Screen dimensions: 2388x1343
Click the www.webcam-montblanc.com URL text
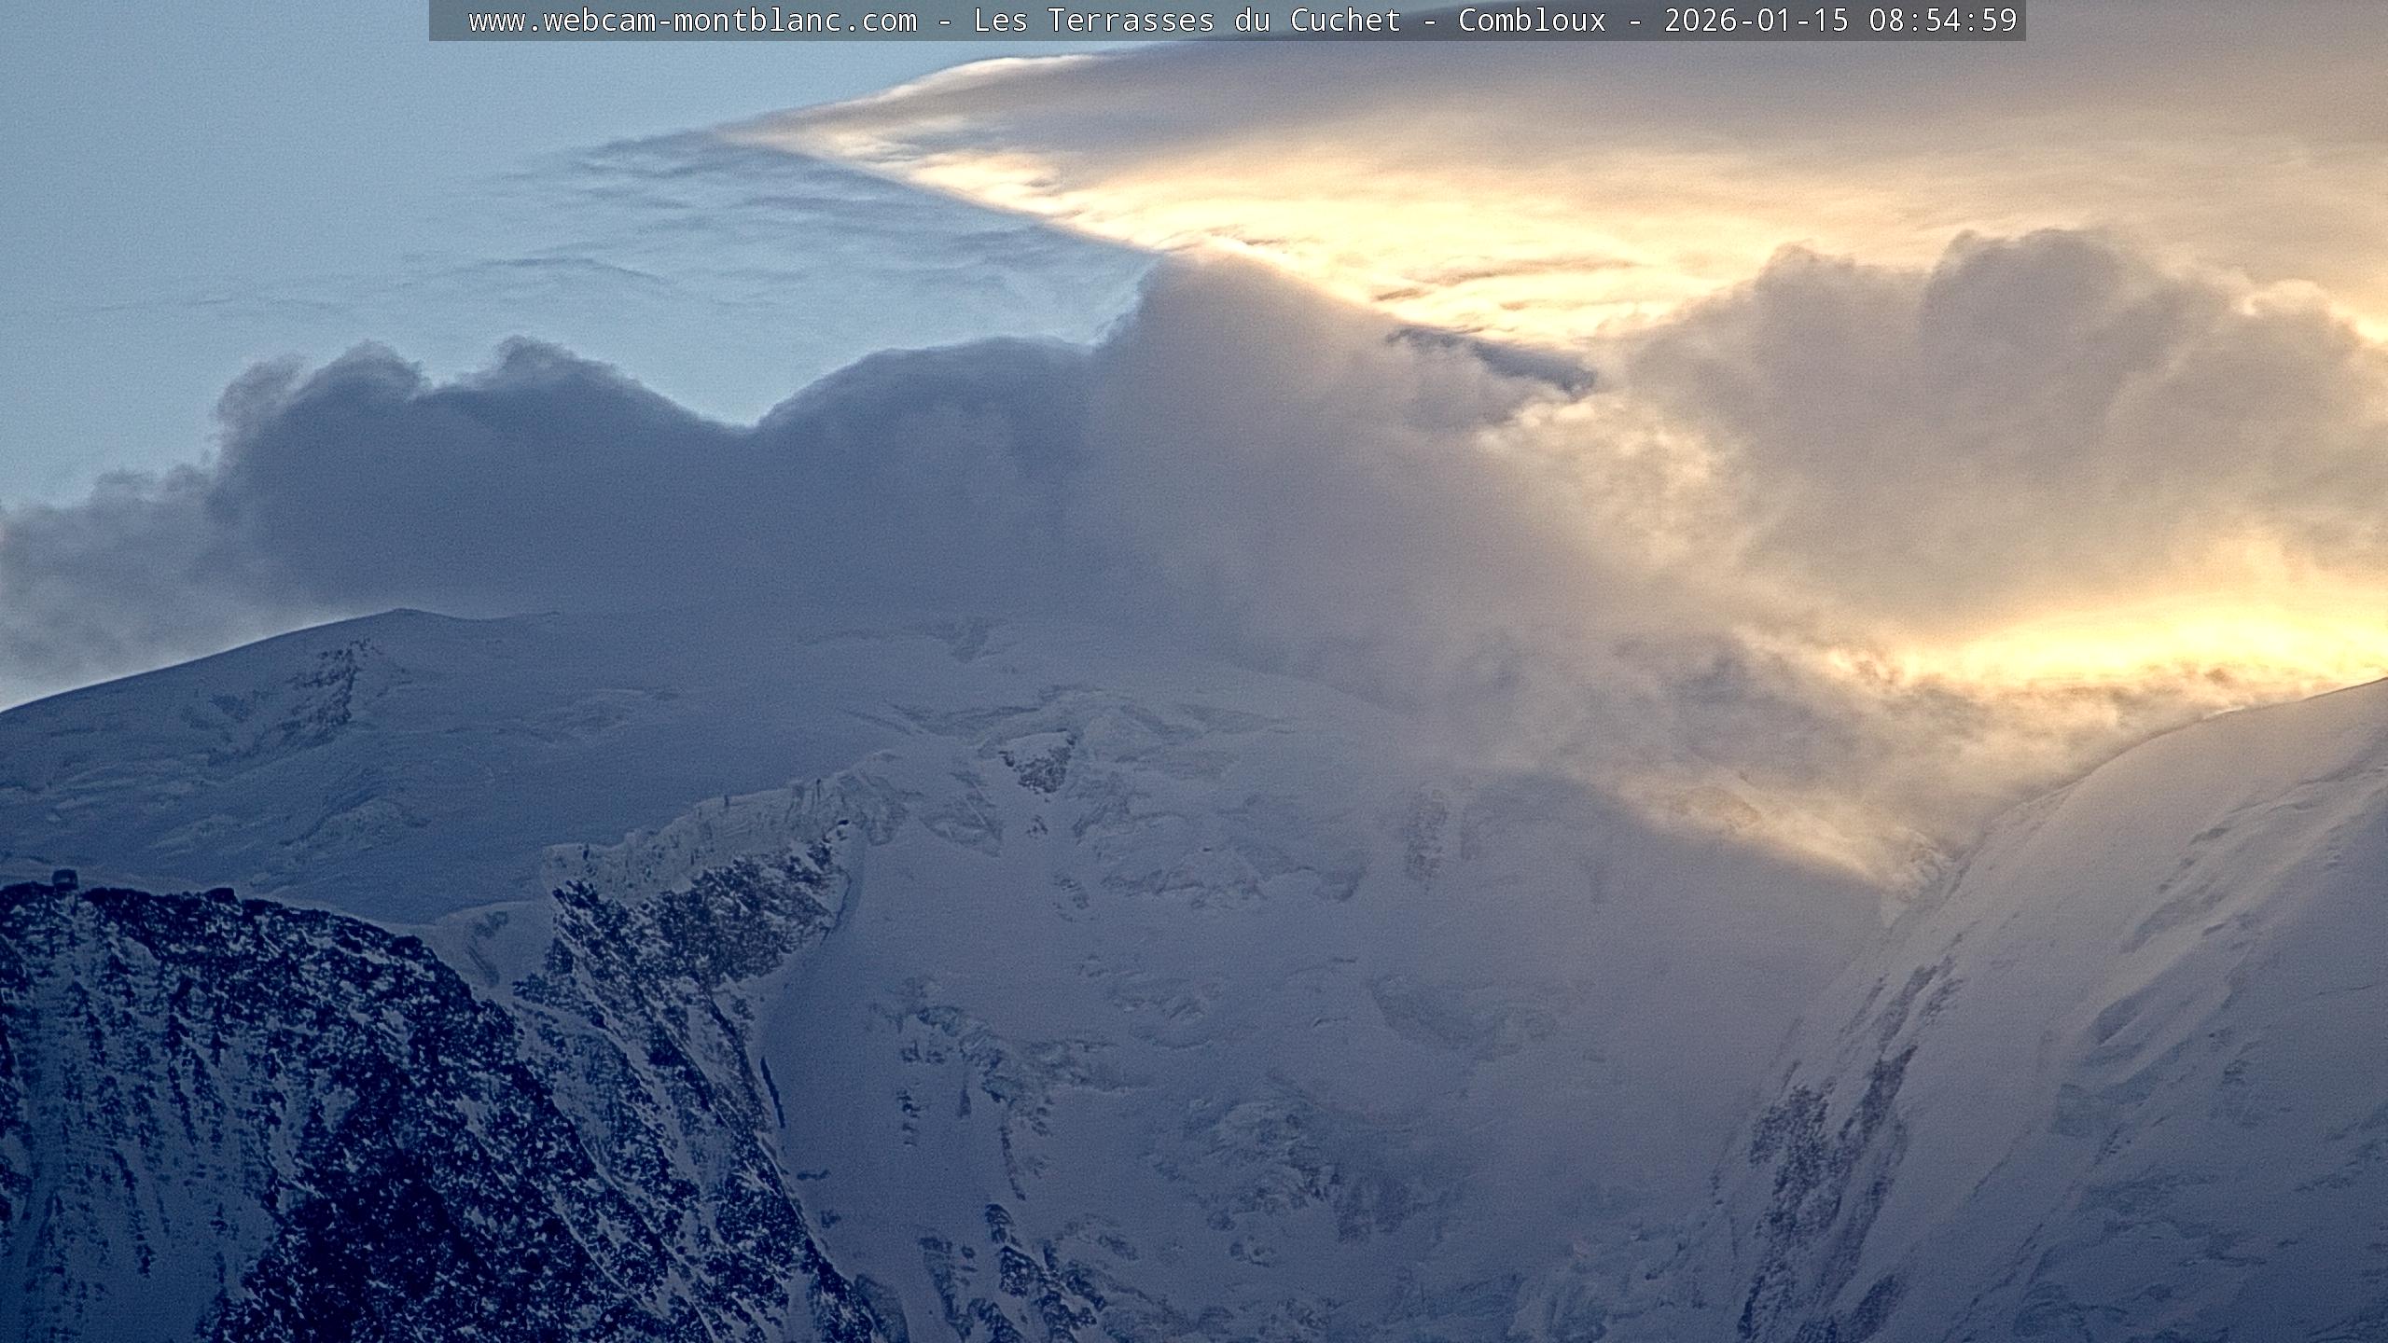[692, 21]
